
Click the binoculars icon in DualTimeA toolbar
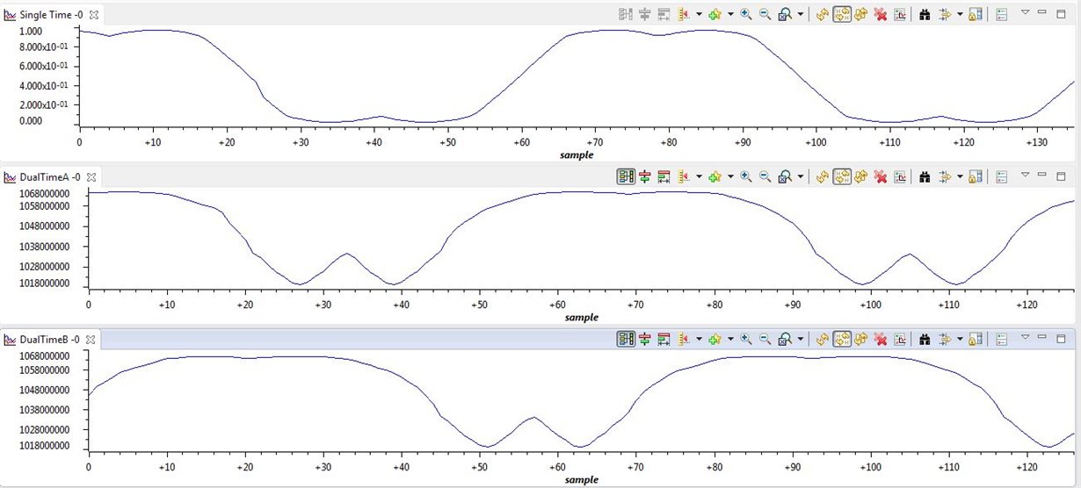click(925, 176)
